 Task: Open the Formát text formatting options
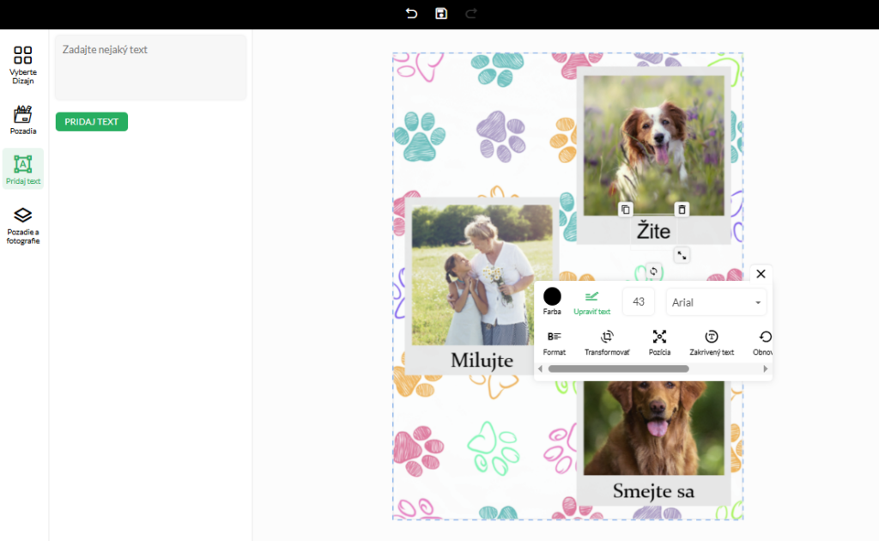click(555, 343)
